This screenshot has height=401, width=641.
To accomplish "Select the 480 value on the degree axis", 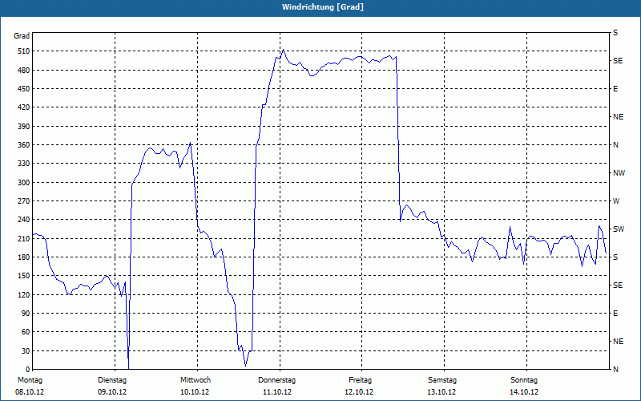I will click(x=23, y=71).
